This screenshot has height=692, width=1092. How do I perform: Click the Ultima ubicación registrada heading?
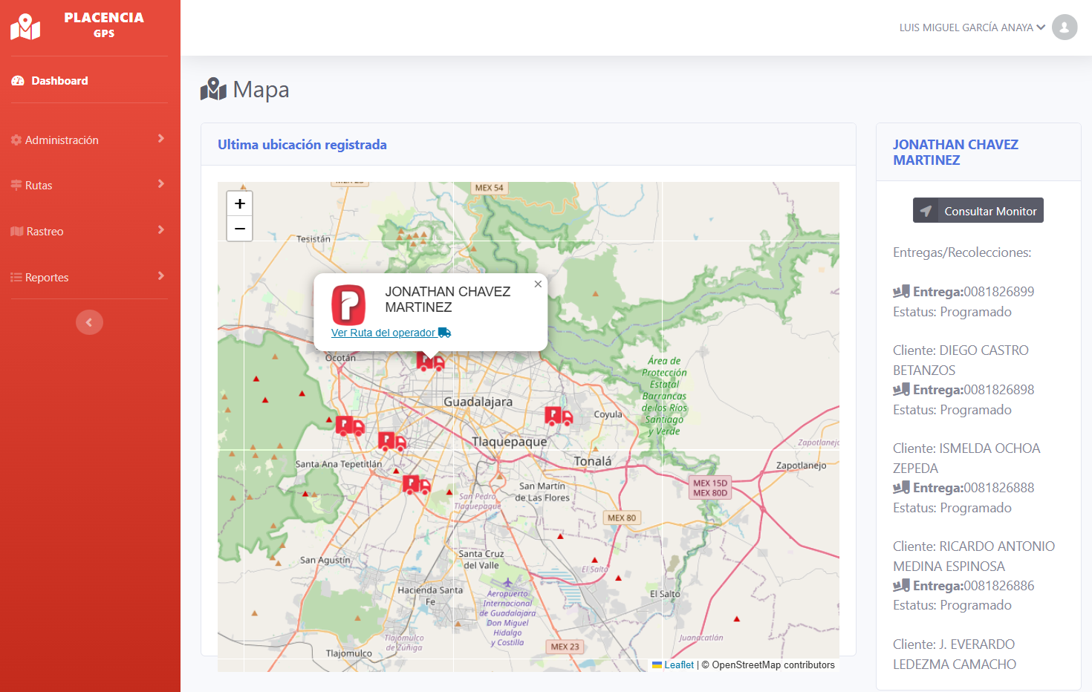(302, 145)
